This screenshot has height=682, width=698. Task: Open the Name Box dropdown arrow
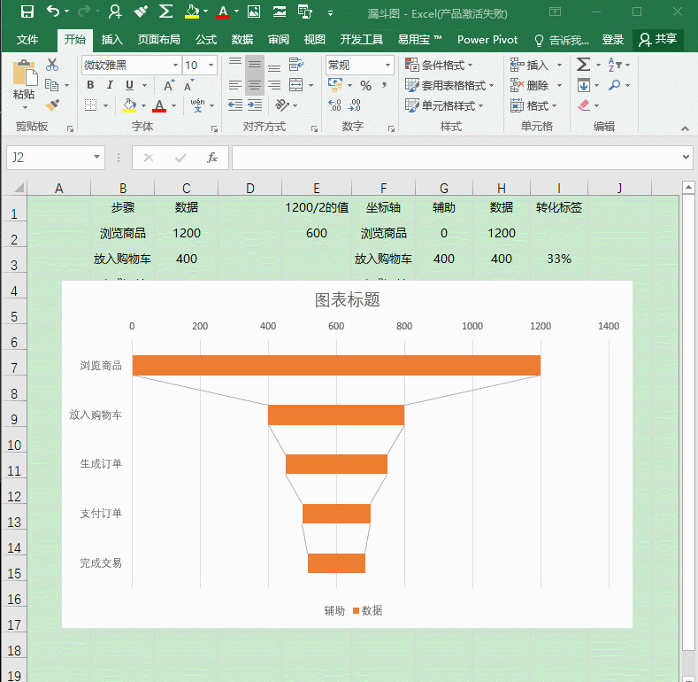[x=96, y=158]
